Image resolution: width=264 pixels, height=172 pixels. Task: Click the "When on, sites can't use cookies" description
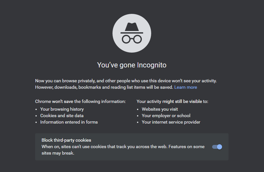[123, 147]
